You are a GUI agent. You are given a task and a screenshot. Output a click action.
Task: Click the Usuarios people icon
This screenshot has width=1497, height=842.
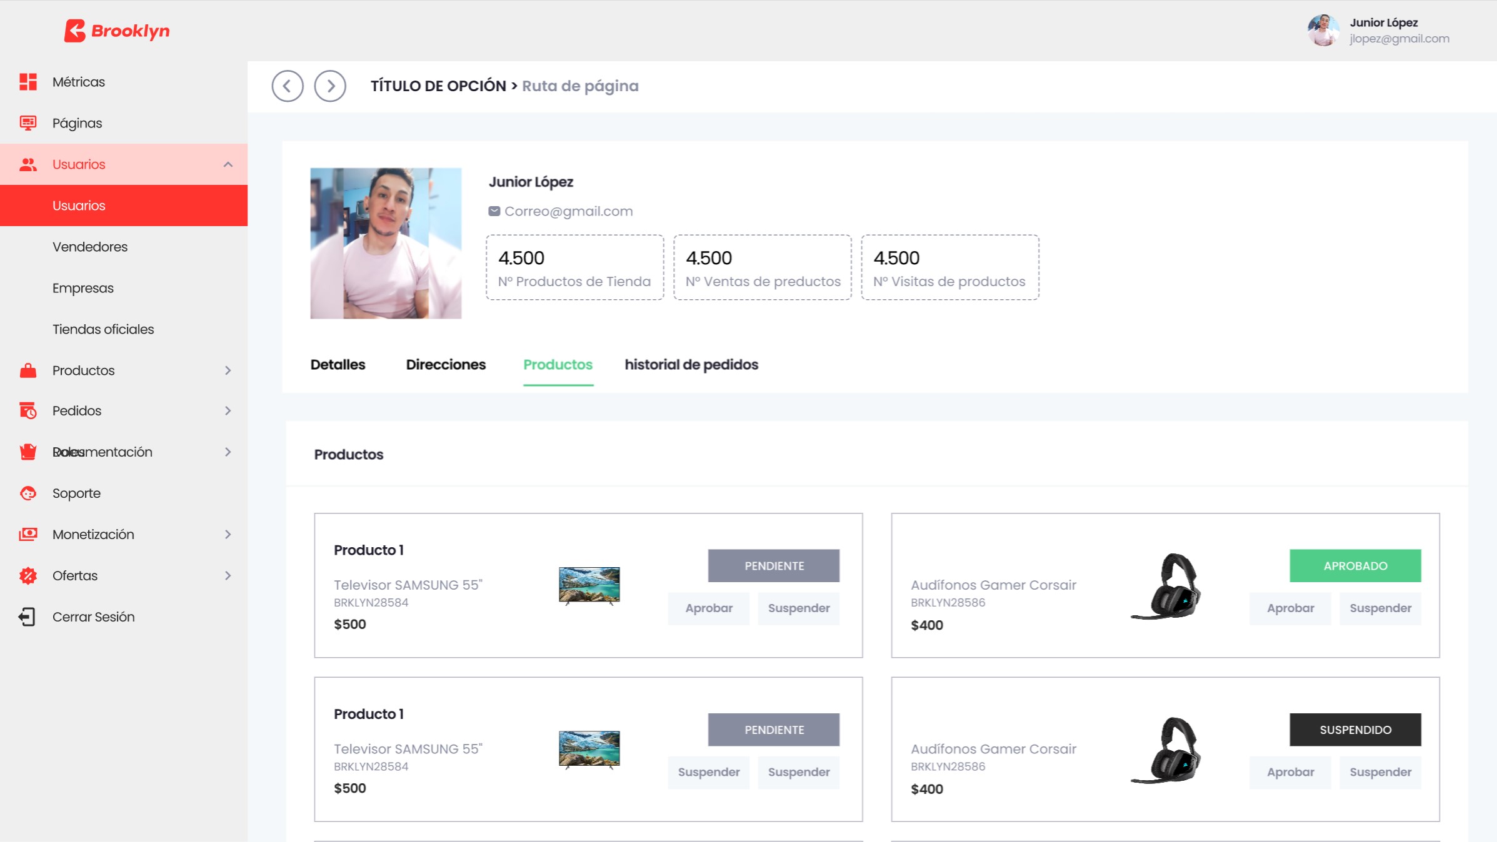pos(28,164)
